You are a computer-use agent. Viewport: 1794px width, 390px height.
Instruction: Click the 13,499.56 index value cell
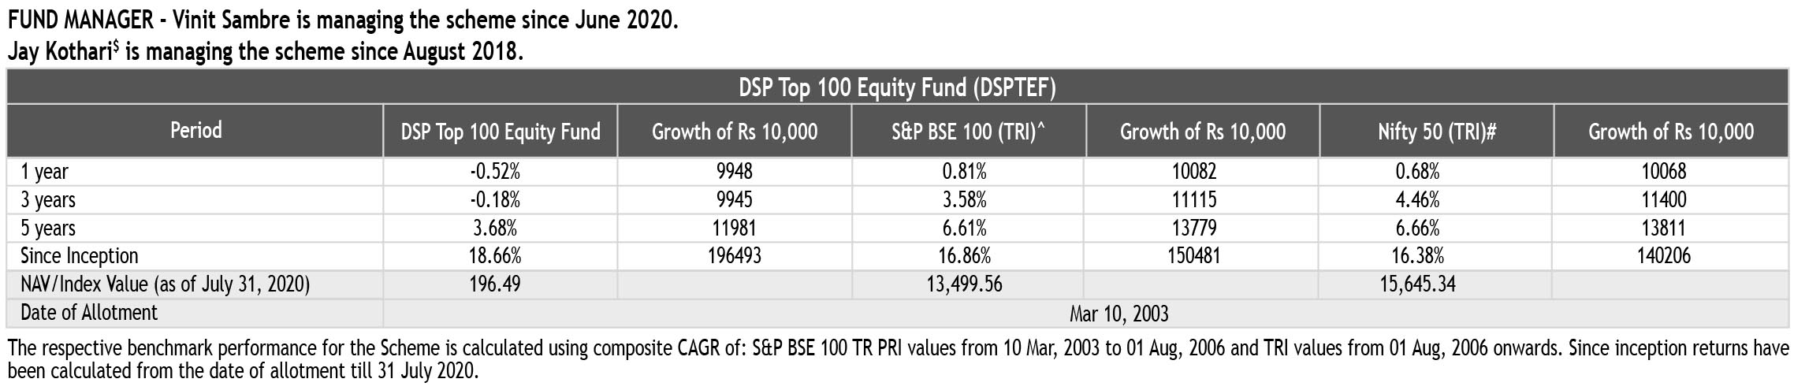click(x=964, y=284)
